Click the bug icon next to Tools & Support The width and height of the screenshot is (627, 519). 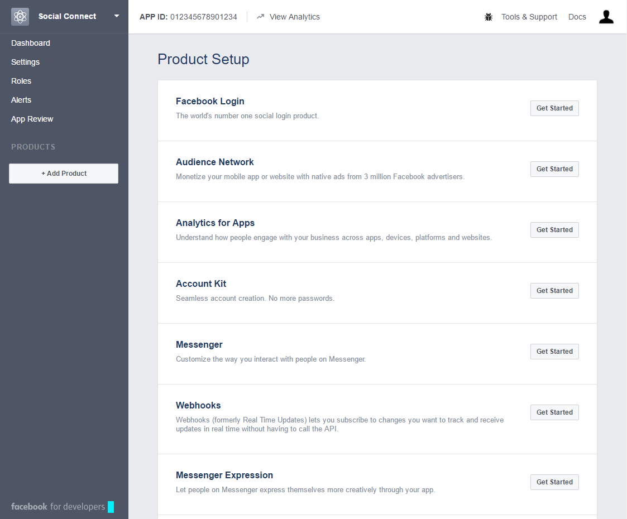click(x=488, y=17)
